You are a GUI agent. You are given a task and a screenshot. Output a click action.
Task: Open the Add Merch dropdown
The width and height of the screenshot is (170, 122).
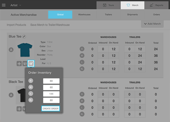coord(152,24)
